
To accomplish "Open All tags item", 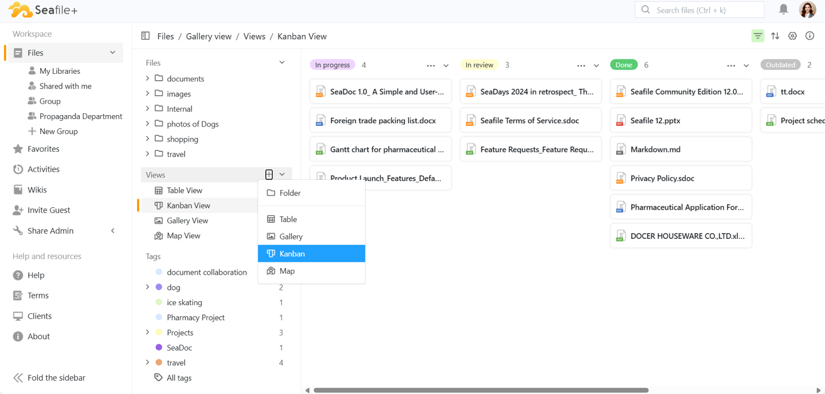I will (x=173, y=377).
